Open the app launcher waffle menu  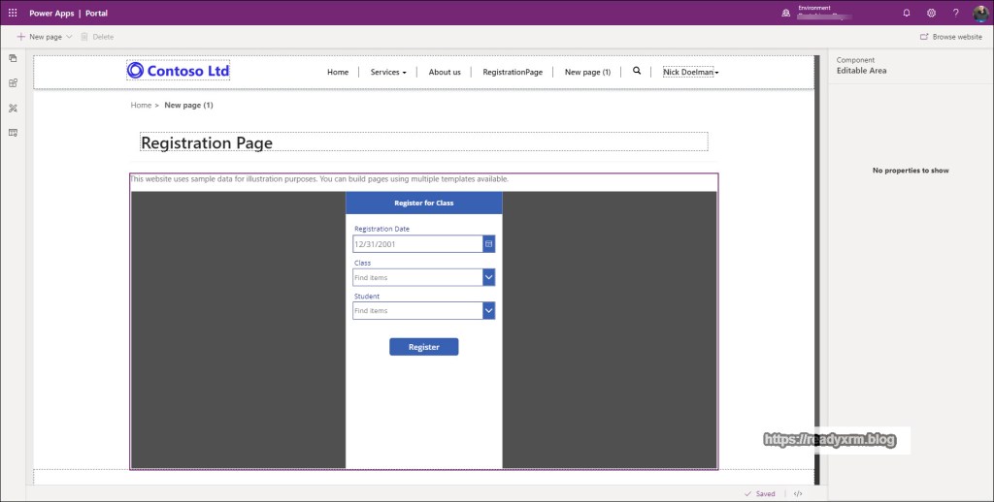point(13,13)
